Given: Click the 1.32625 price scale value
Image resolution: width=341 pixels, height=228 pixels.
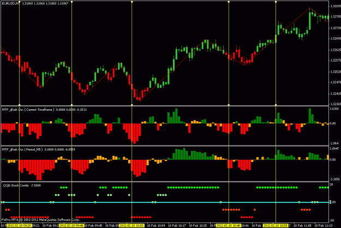Looking at the screenshot, I should coord(336,50).
